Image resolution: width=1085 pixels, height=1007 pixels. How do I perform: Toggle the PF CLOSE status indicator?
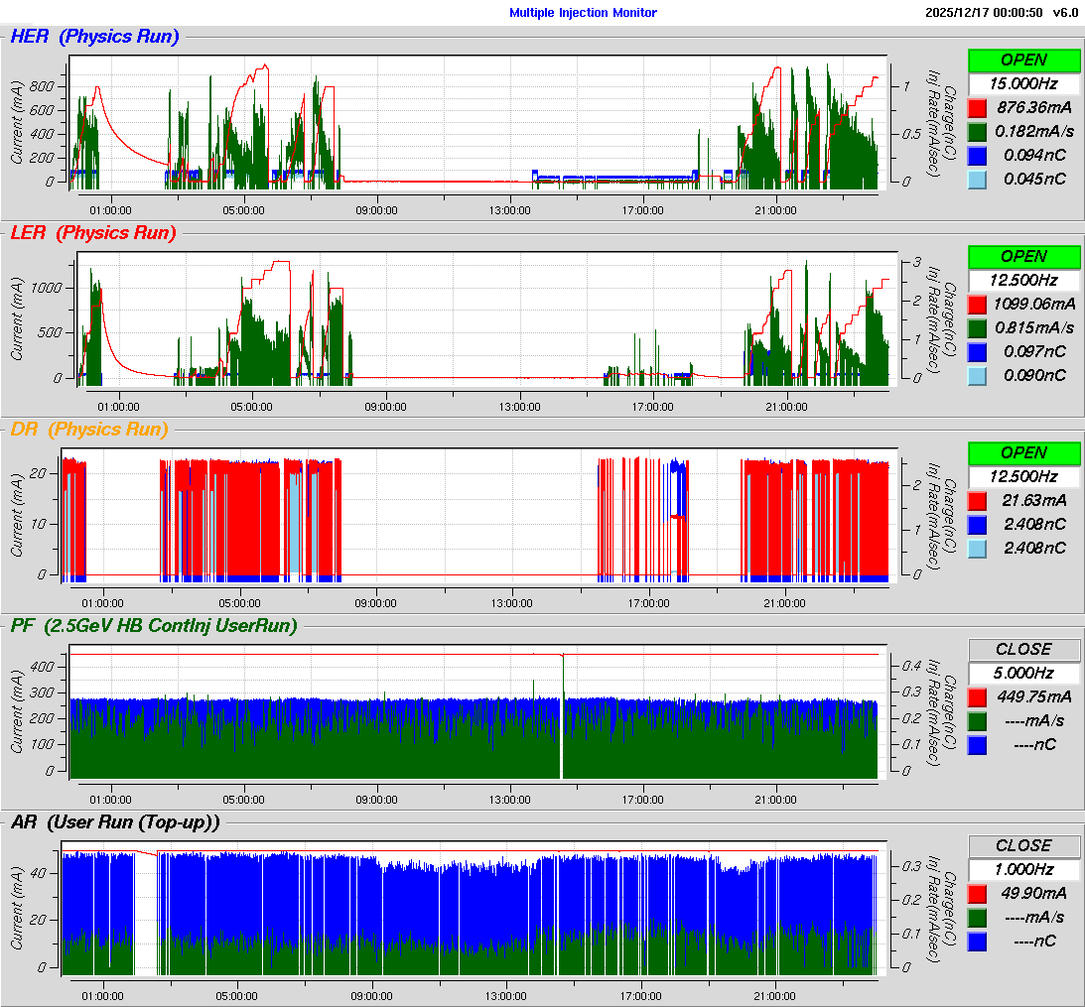click(1023, 649)
